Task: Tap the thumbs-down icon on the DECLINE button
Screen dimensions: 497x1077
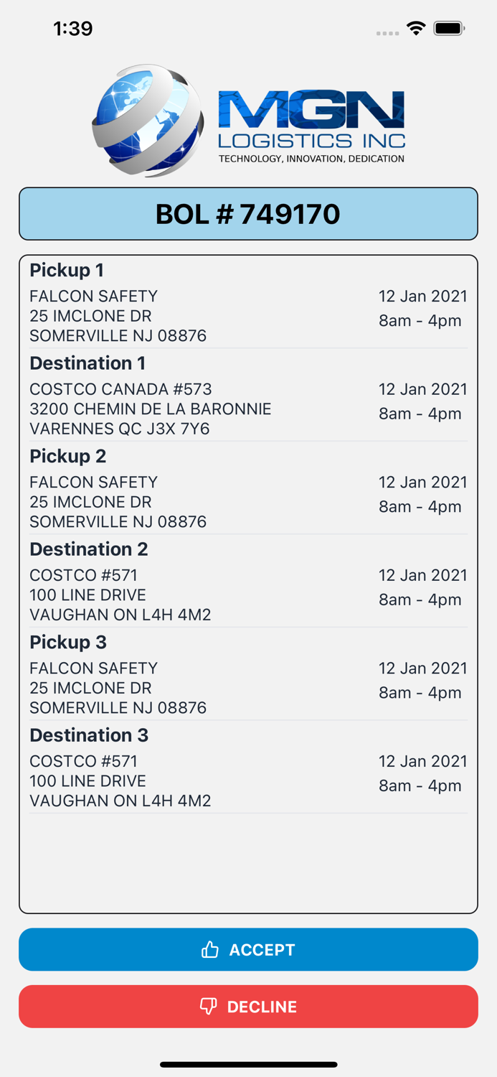Action: point(209,1007)
